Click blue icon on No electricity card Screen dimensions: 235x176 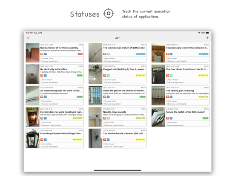(45, 75)
